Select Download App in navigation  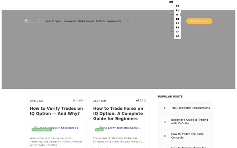(114, 21)
